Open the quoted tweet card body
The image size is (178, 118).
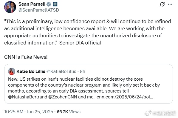[89, 84]
